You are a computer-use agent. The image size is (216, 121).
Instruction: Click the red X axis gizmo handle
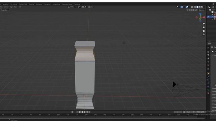pyautogui.click(x=204, y=17)
